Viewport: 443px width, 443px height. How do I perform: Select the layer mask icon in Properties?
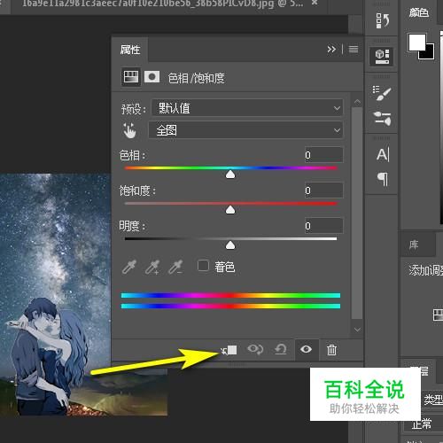[152, 77]
